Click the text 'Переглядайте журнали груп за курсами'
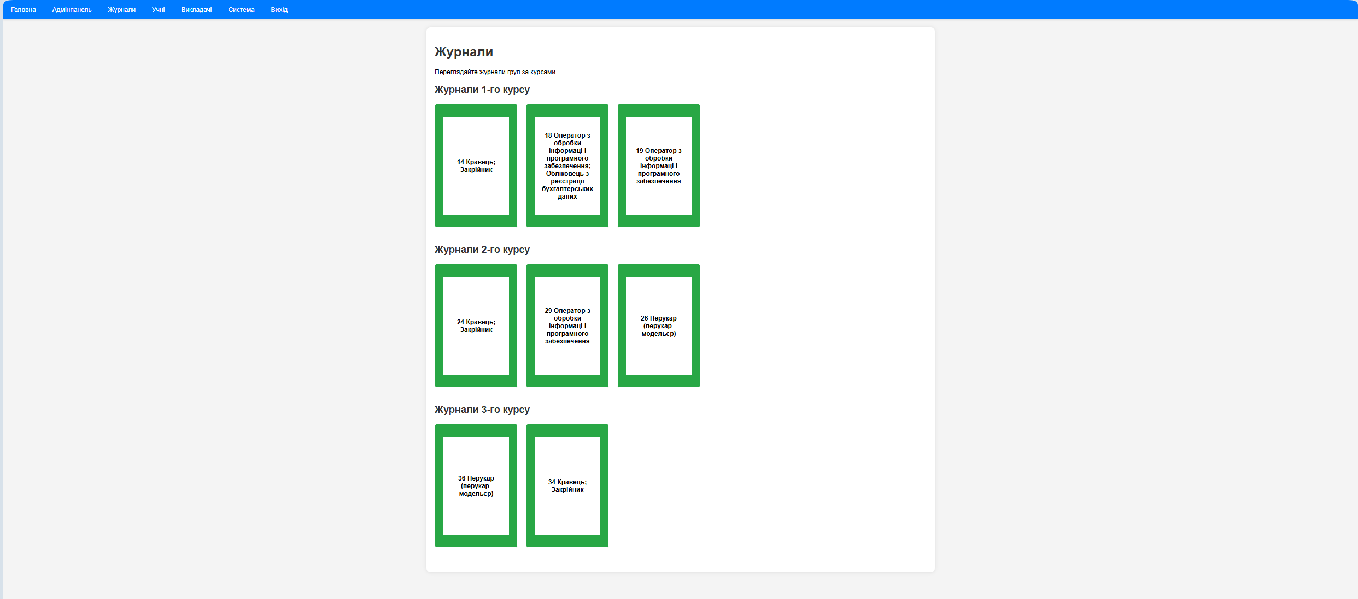Screen dimensions: 1358x599 495,72
